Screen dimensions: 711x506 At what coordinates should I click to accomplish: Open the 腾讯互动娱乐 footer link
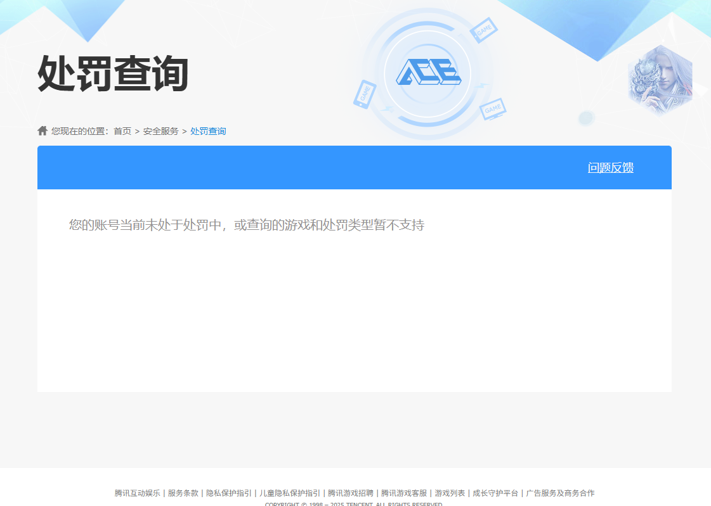coord(136,492)
